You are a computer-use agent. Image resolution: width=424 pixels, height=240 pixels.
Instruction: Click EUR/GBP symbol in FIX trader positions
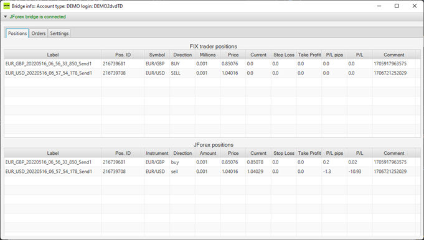(x=155, y=63)
